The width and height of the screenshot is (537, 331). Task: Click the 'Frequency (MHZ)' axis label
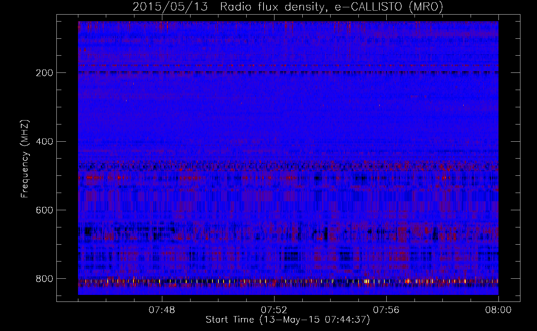click(25, 159)
